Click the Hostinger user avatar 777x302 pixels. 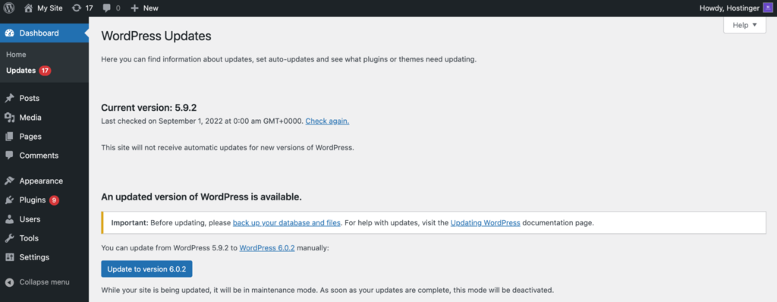coord(768,8)
